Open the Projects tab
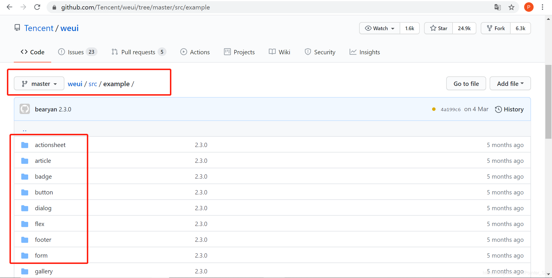 pos(239,52)
